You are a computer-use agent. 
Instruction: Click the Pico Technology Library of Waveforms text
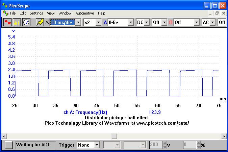[x=117, y=123]
